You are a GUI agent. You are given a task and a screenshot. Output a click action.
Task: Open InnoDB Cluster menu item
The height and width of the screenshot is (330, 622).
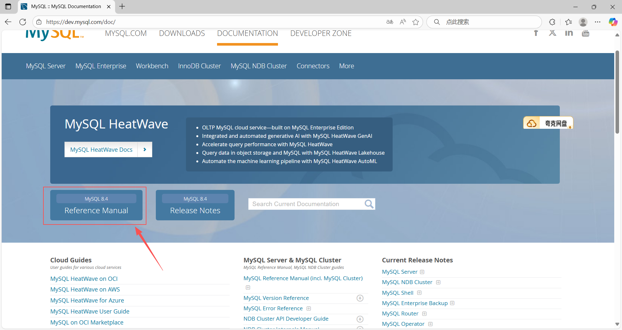pyautogui.click(x=199, y=66)
